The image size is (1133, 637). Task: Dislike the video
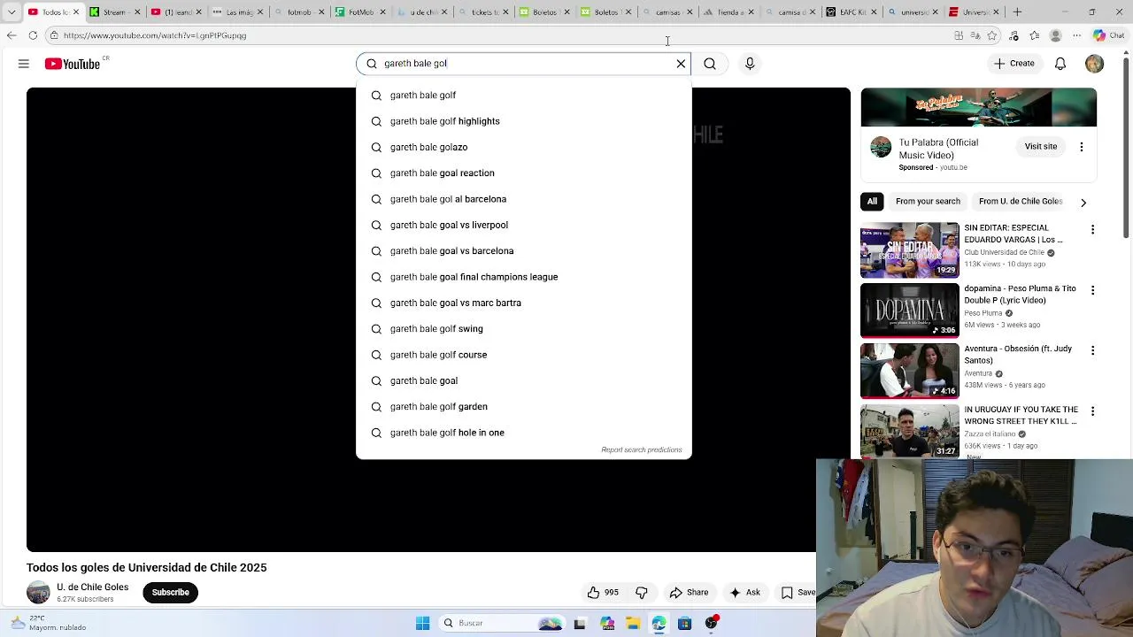click(x=642, y=593)
